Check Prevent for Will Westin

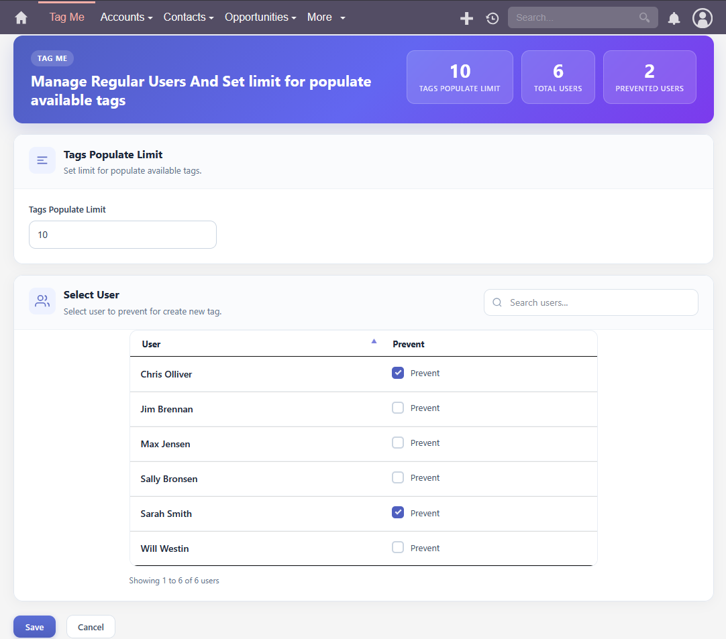(398, 547)
